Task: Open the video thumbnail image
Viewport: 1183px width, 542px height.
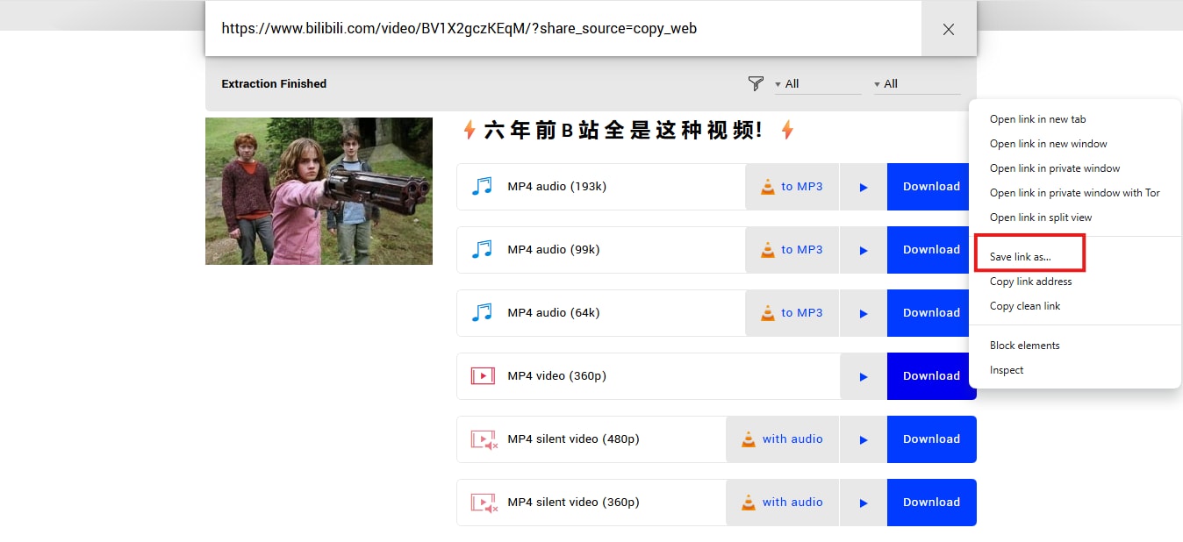Action: (x=319, y=191)
